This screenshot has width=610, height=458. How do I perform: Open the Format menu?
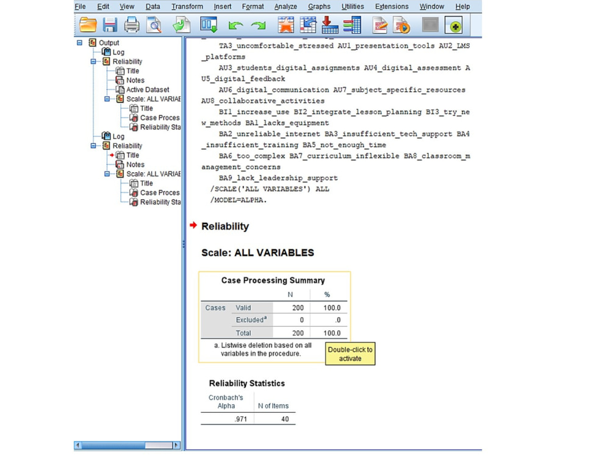coord(253,7)
